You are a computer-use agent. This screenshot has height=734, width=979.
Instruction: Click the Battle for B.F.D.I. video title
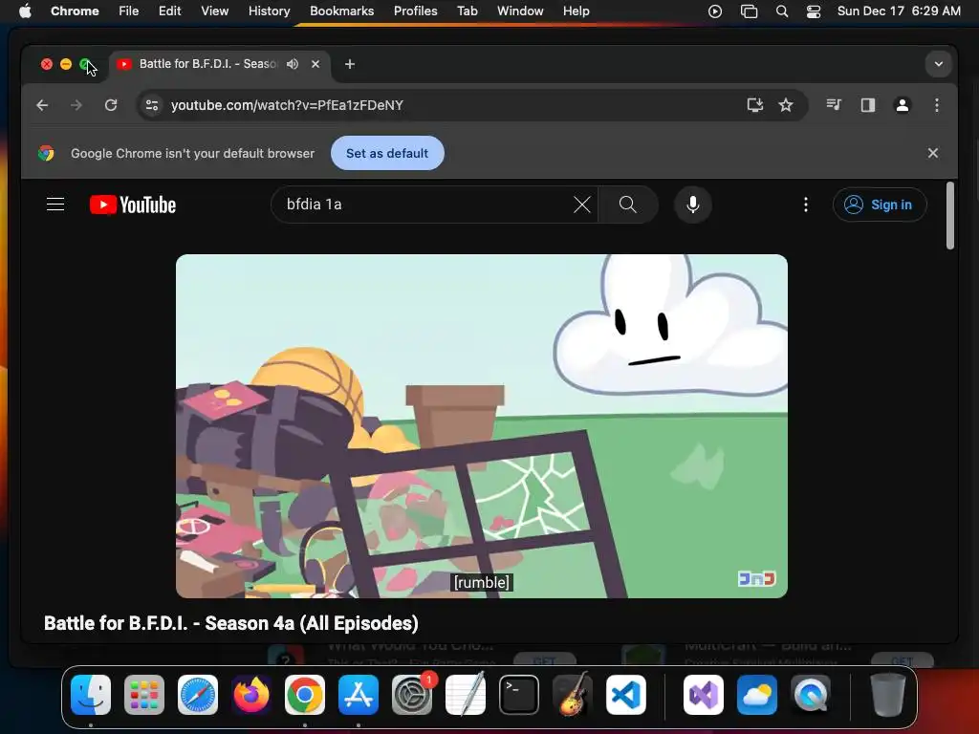[231, 623]
